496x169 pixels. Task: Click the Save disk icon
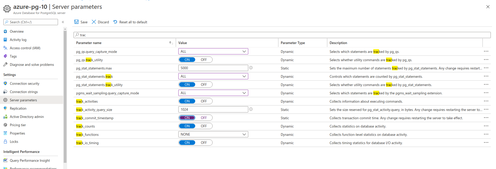click(x=76, y=22)
